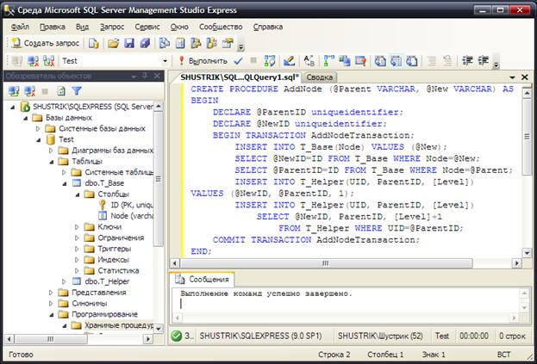
Task: Click the Выполнить execute button
Action: point(203,61)
